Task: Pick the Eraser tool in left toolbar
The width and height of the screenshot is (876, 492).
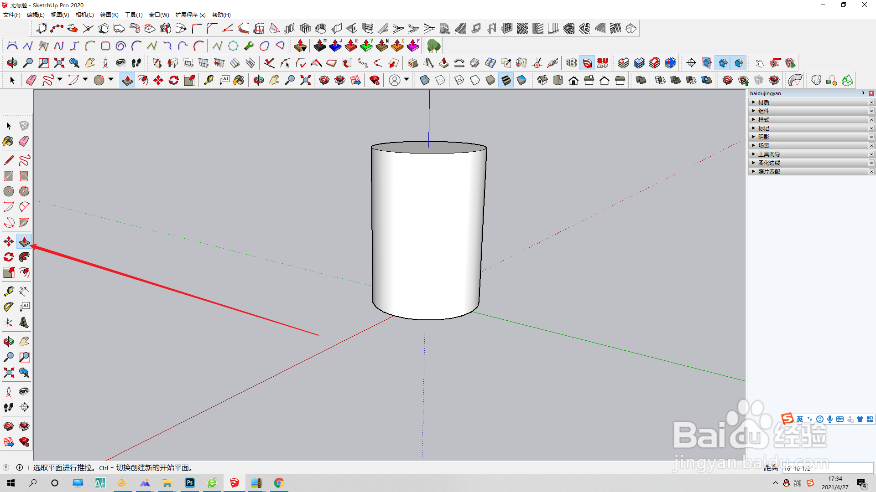Action: click(24, 141)
